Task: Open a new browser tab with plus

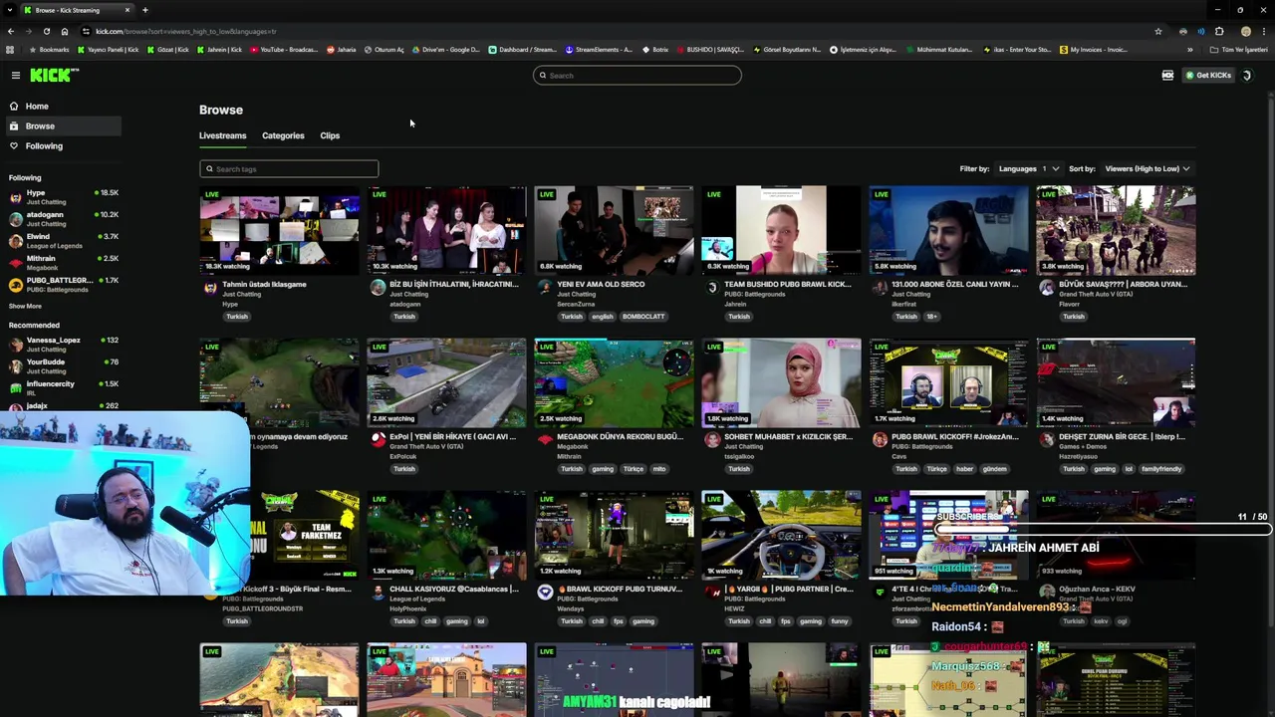Action: (145, 10)
